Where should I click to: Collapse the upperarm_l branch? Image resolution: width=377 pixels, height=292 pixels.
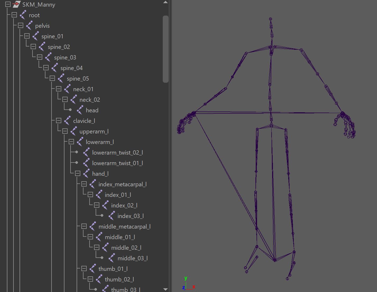65,131
